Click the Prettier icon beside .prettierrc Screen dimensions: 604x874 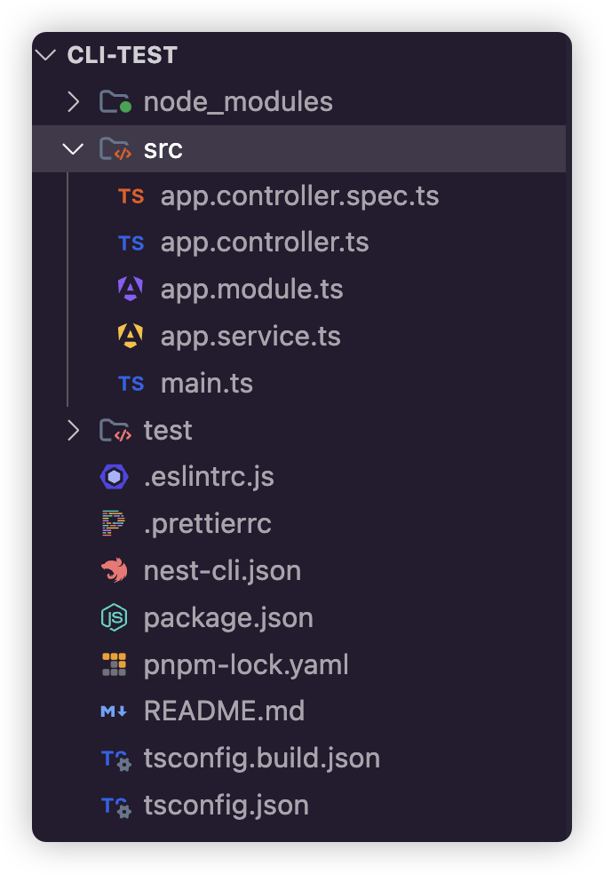pyautogui.click(x=114, y=524)
